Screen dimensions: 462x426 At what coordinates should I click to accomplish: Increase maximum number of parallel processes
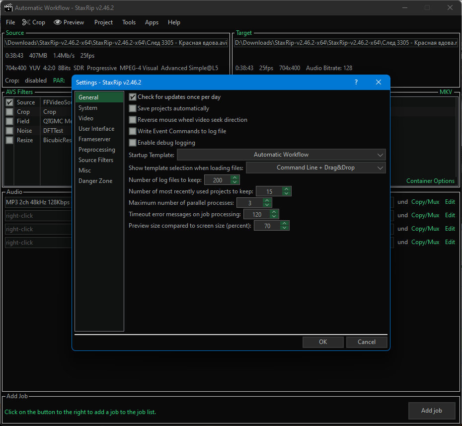(267, 200)
